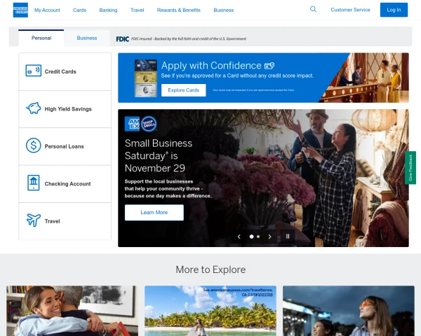The width and height of the screenshot is (421, 336).
Task: Click the credit card icon in sidebar
Action: tap(33, 71)
